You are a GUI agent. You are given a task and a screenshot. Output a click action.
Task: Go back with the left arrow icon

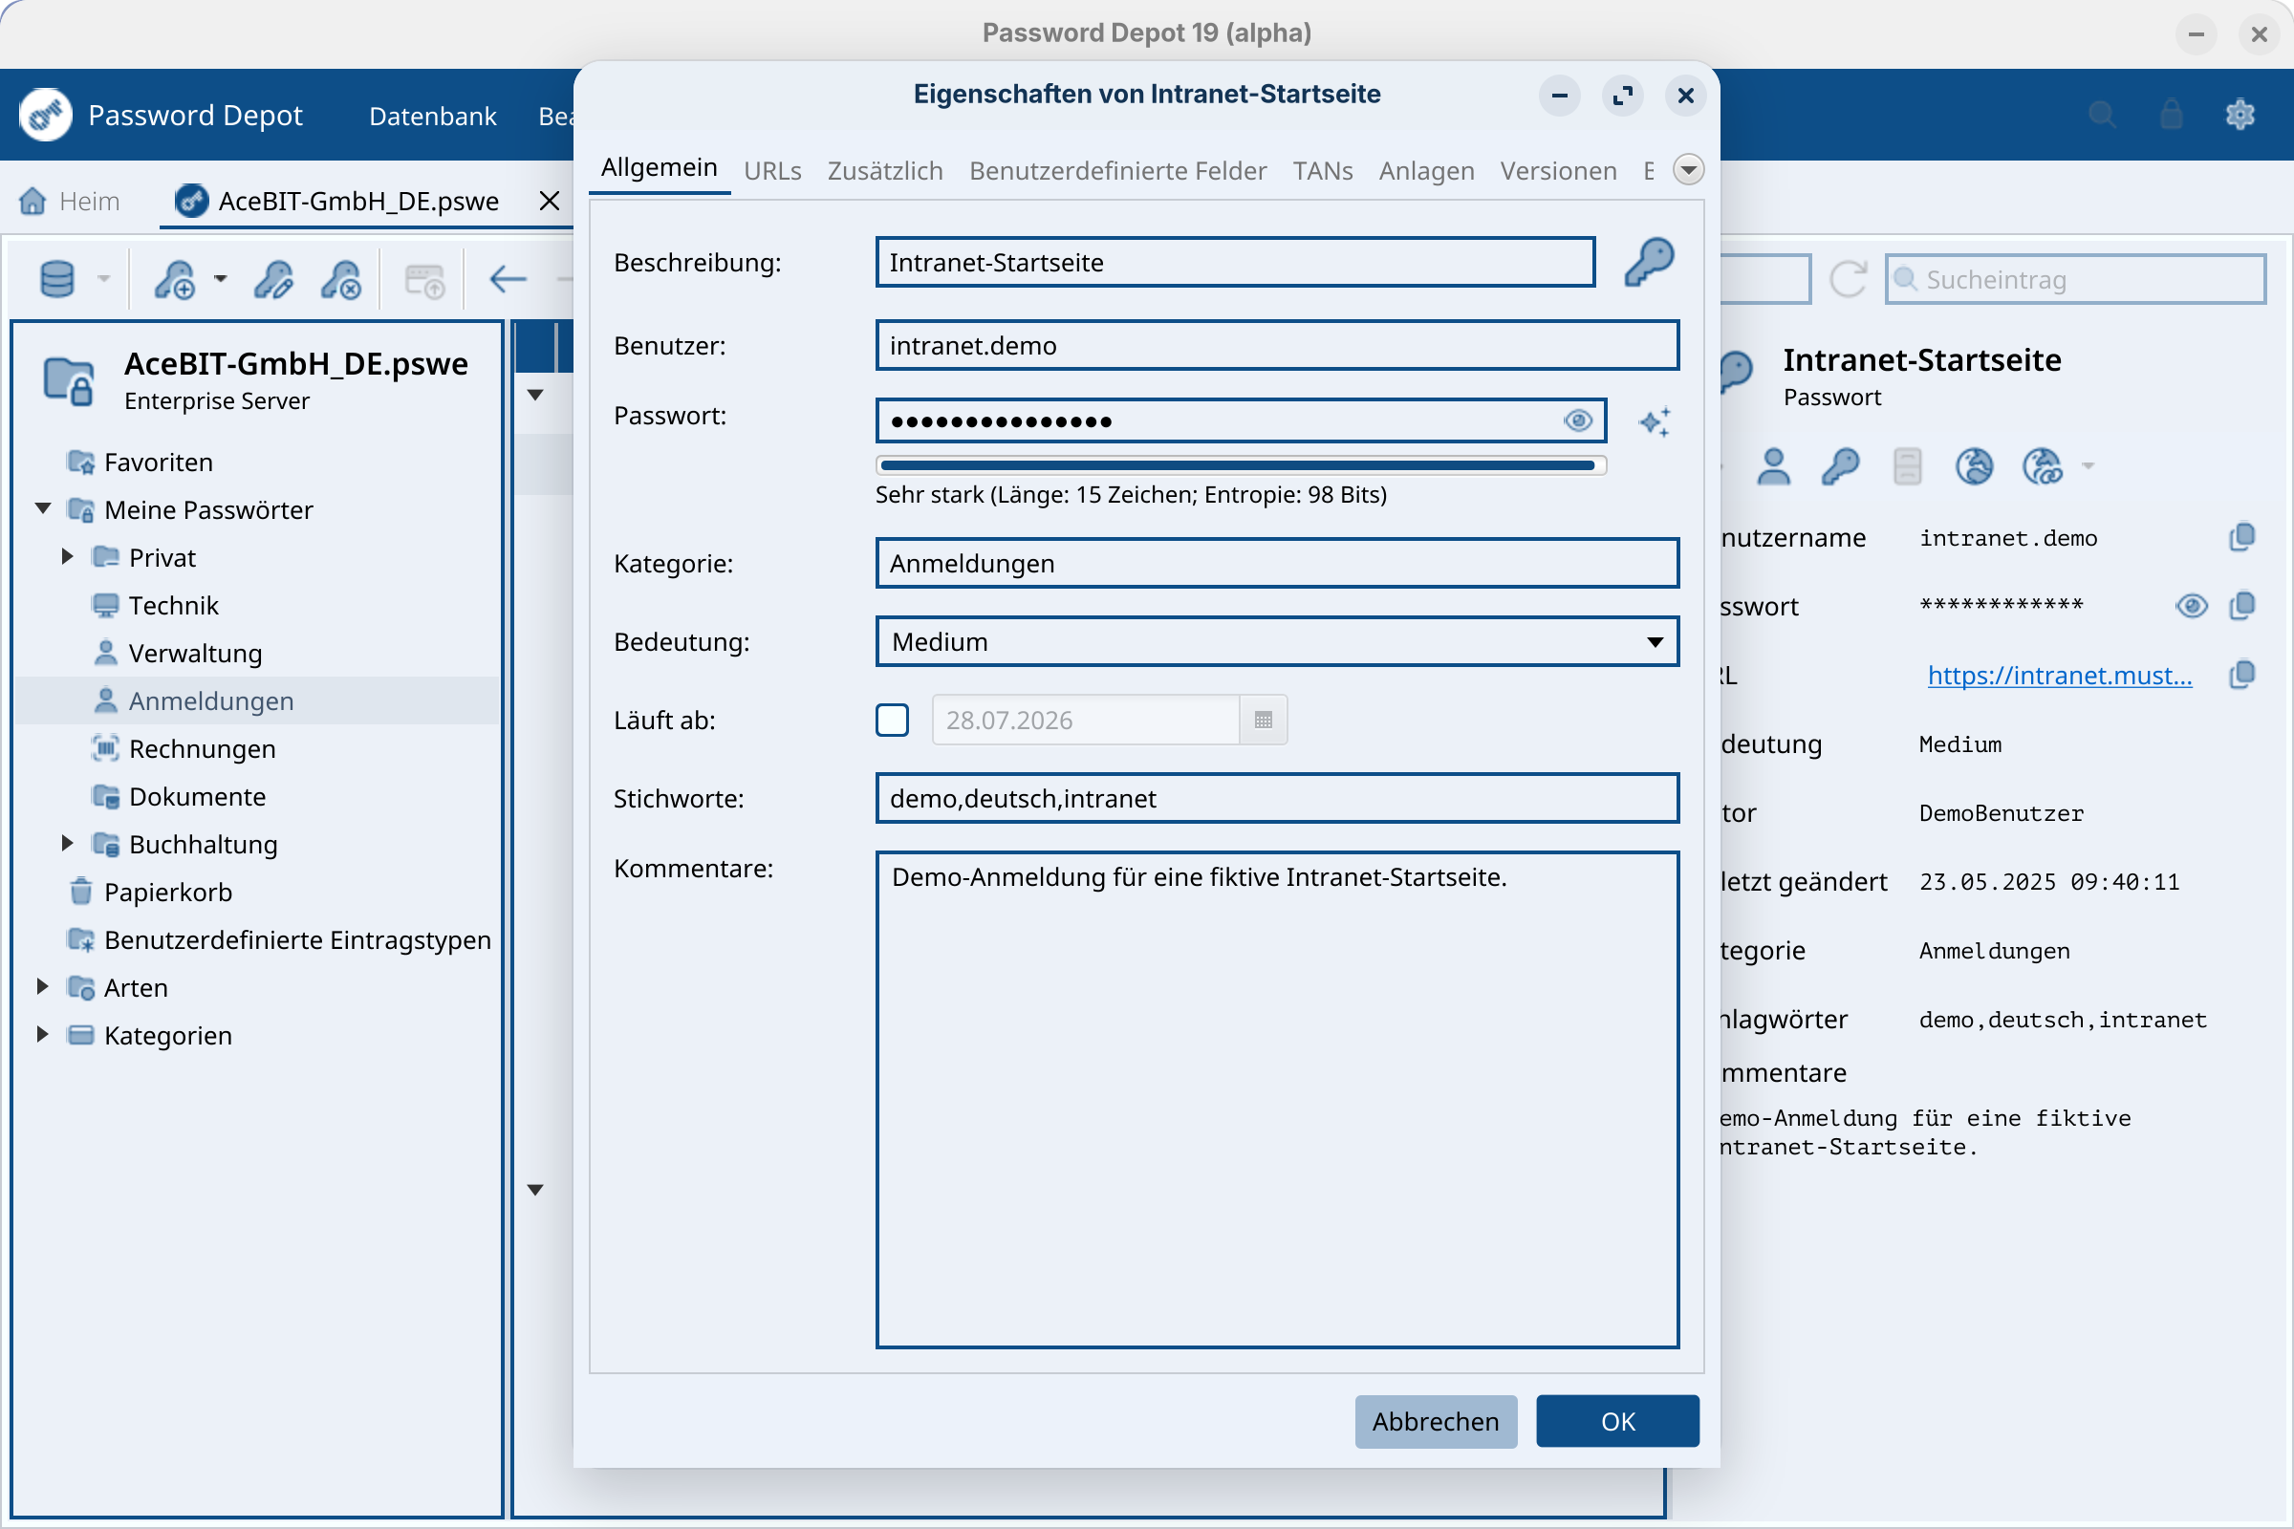[509, 280]
